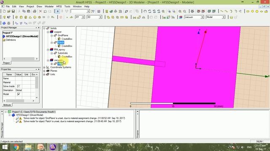Collapse the copper material node
The image size is (270, 151).
tap(48, 32)
